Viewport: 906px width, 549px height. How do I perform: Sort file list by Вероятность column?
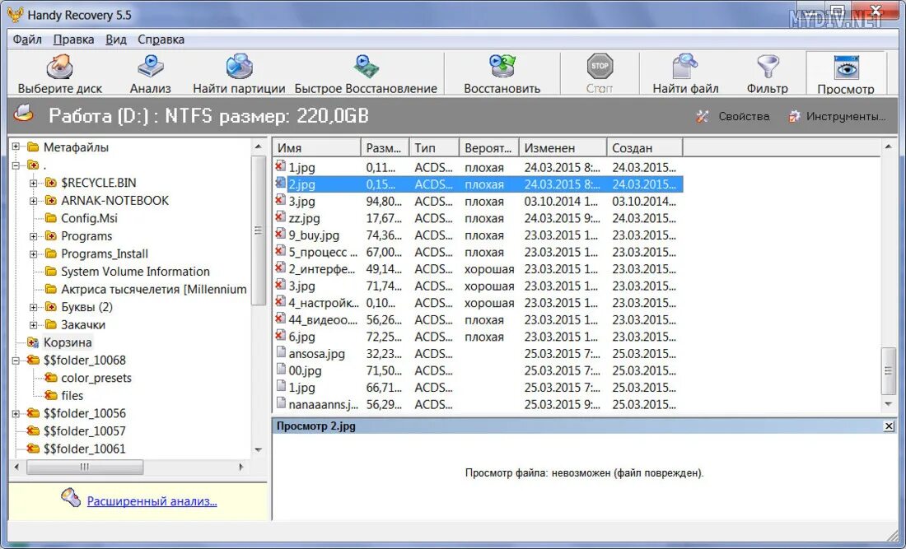click(x=488, y=148)
